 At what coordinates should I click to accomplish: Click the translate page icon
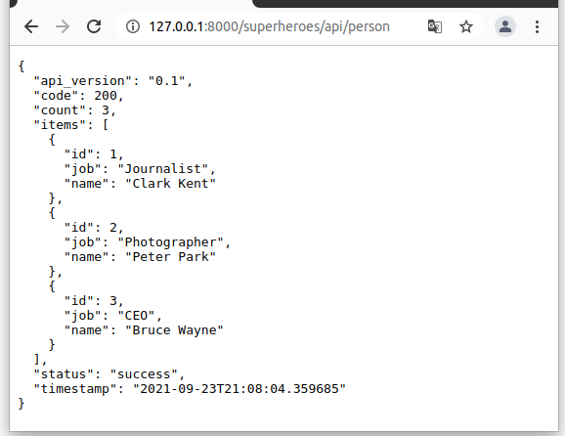point(435,26)
